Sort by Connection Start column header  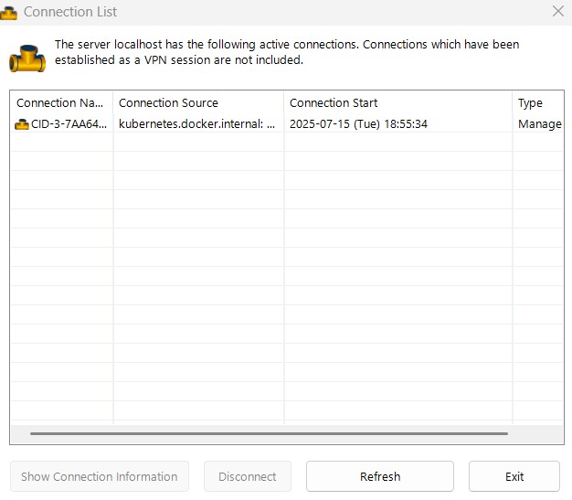coord(398,103)
